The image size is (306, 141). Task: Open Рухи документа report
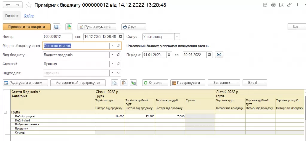click(97, 27)
